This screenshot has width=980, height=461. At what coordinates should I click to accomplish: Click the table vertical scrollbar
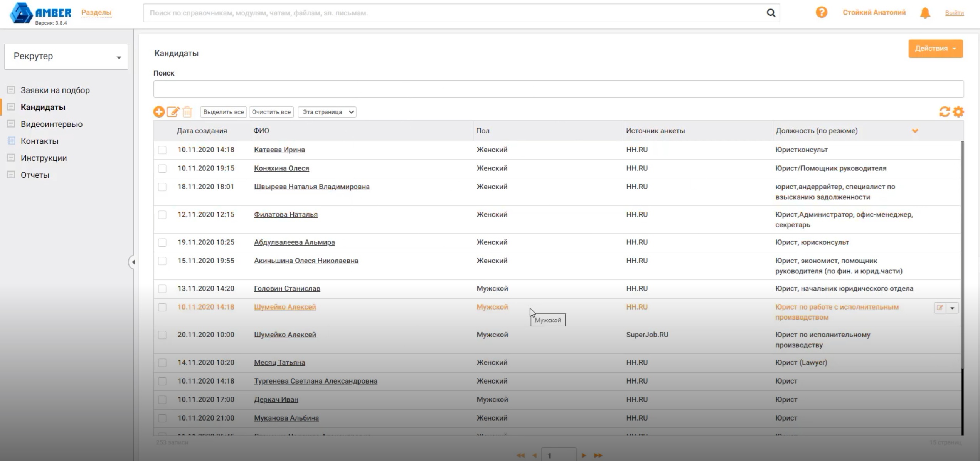click(x=962, y=254)
